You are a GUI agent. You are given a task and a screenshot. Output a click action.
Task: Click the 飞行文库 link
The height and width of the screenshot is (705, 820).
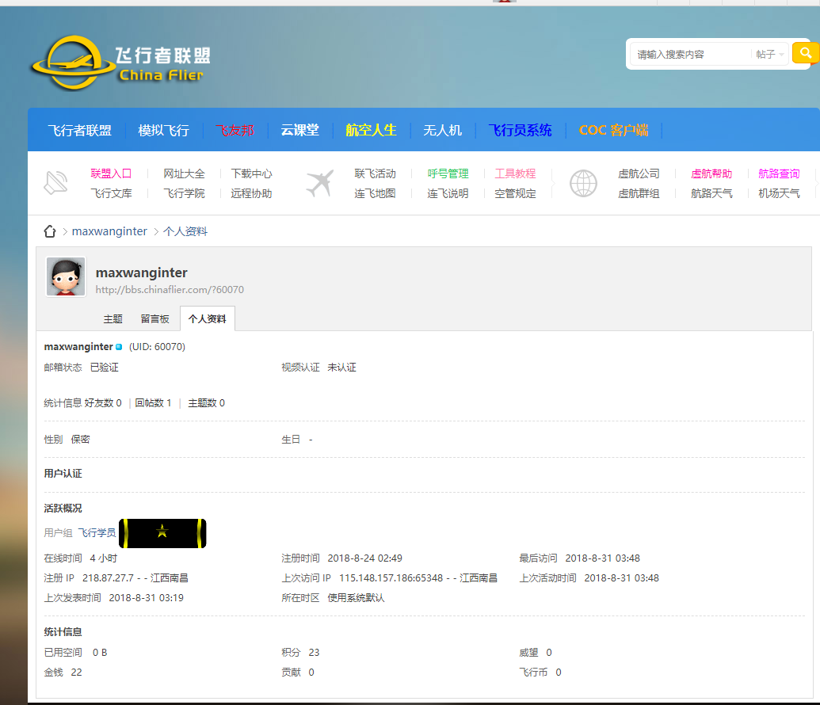(x=111, y=193)
